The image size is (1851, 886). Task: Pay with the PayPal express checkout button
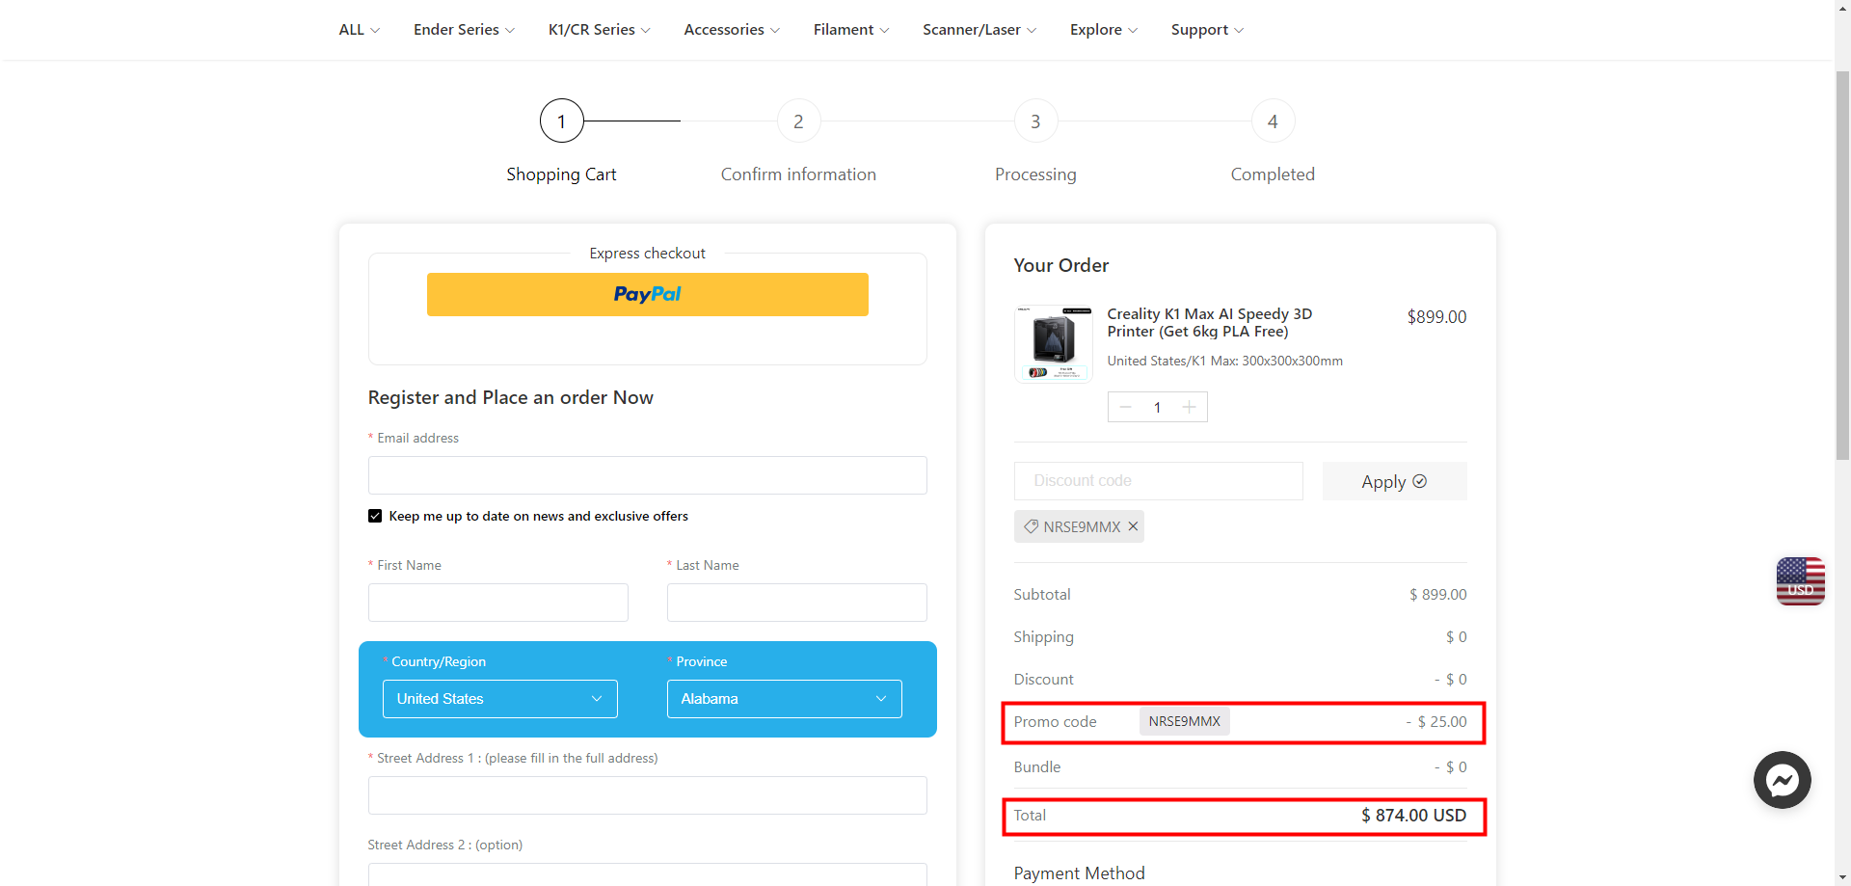(x=647, y=294)
